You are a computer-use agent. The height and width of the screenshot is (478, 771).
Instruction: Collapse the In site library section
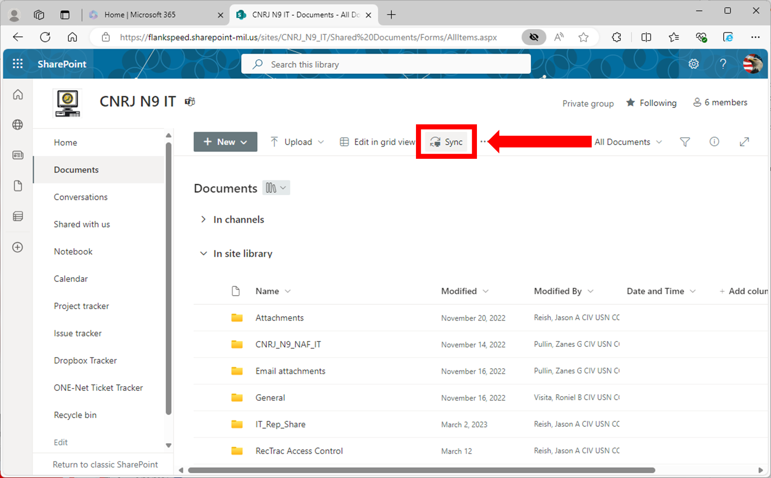click(x=203, y=253)
